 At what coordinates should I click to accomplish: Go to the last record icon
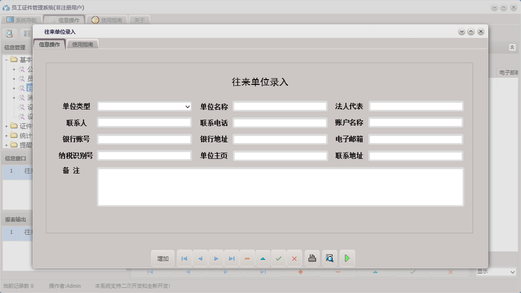(232, 258)
